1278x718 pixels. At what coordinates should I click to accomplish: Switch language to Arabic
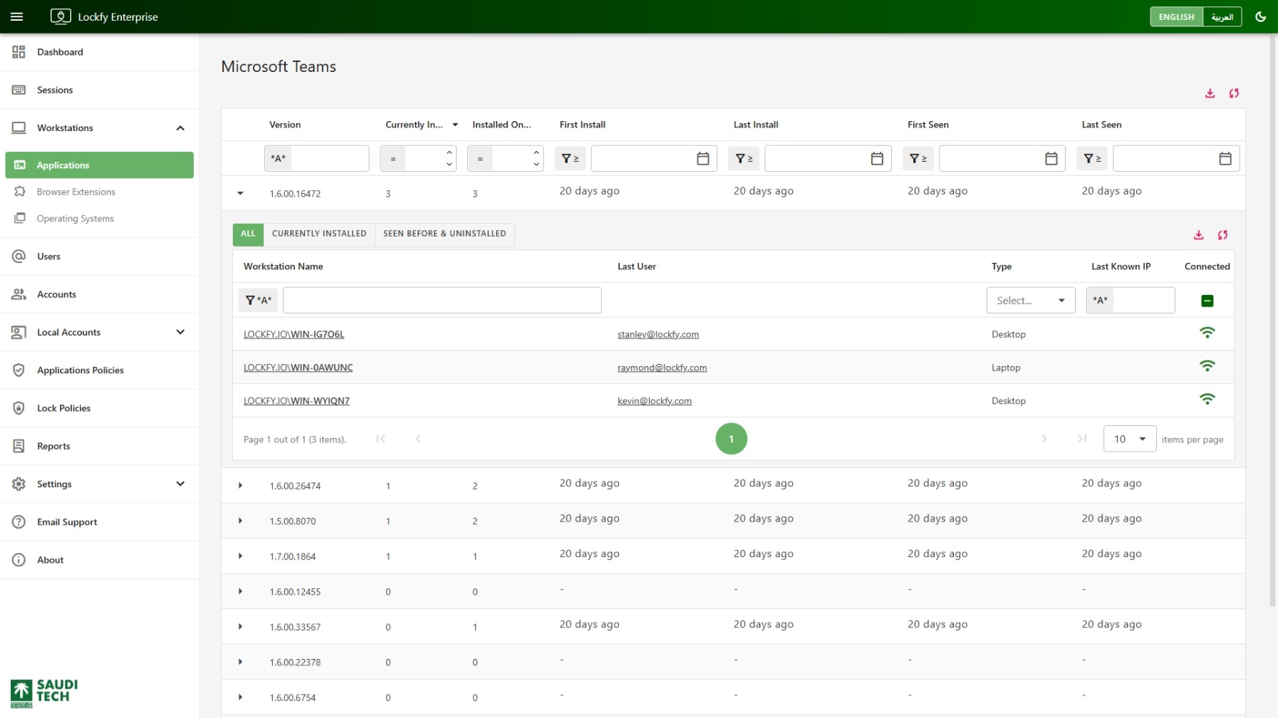(1222, 16)
